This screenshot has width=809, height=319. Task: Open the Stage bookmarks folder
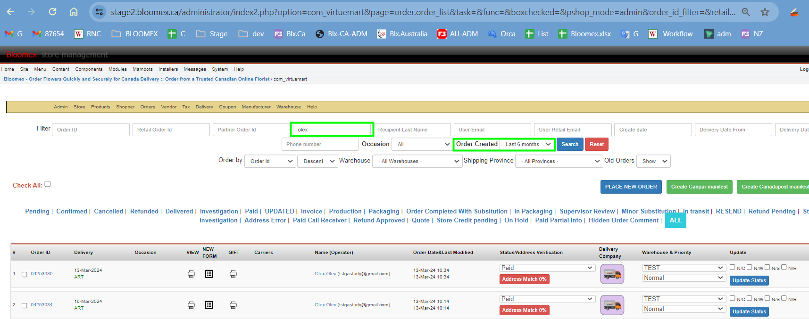click(x=212, y=33)
